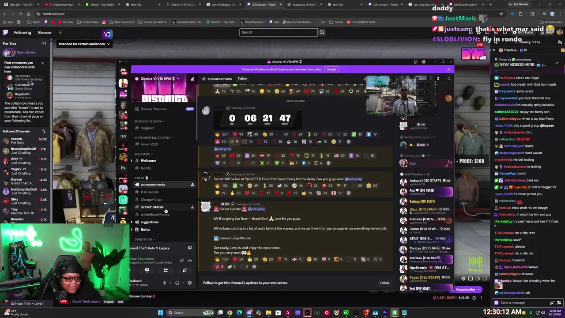
Task: Collapse pinned NEW VIDEOS HERE message
Action: pyautogui.click(x=557, y=63)
